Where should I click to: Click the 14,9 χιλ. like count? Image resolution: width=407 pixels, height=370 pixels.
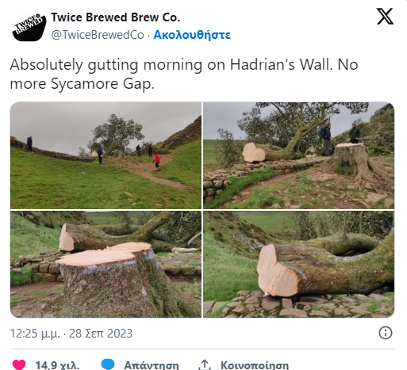tap(57, 365)
